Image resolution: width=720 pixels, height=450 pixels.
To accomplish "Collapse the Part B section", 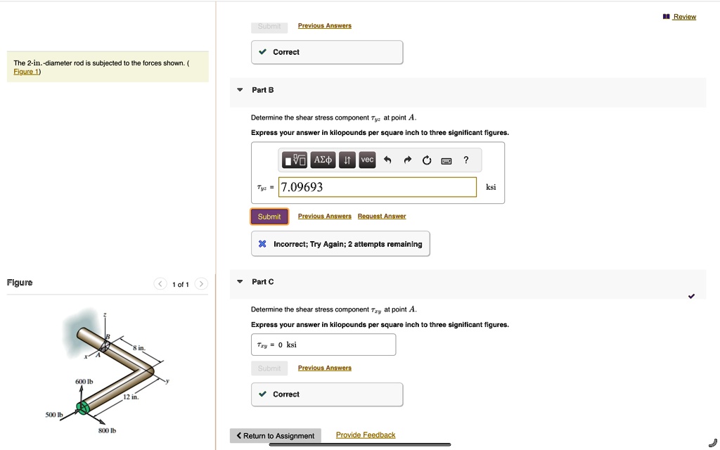I will [x=240, y=90].
